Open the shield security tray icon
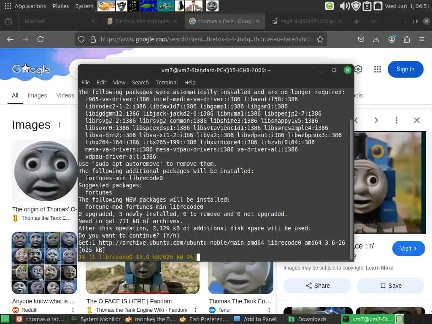 coord(356,6)
